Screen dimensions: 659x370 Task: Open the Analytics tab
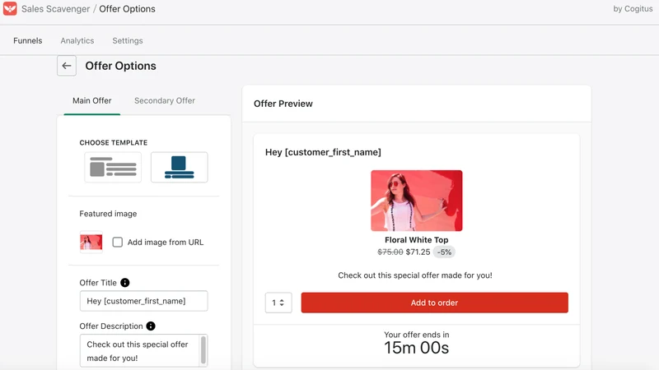77,40
